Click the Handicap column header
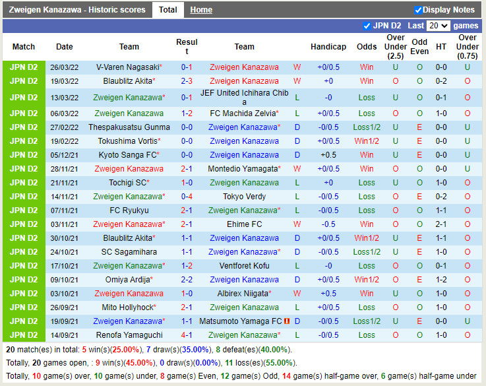This screenshot has width=486, height=386. click(328, 47)
